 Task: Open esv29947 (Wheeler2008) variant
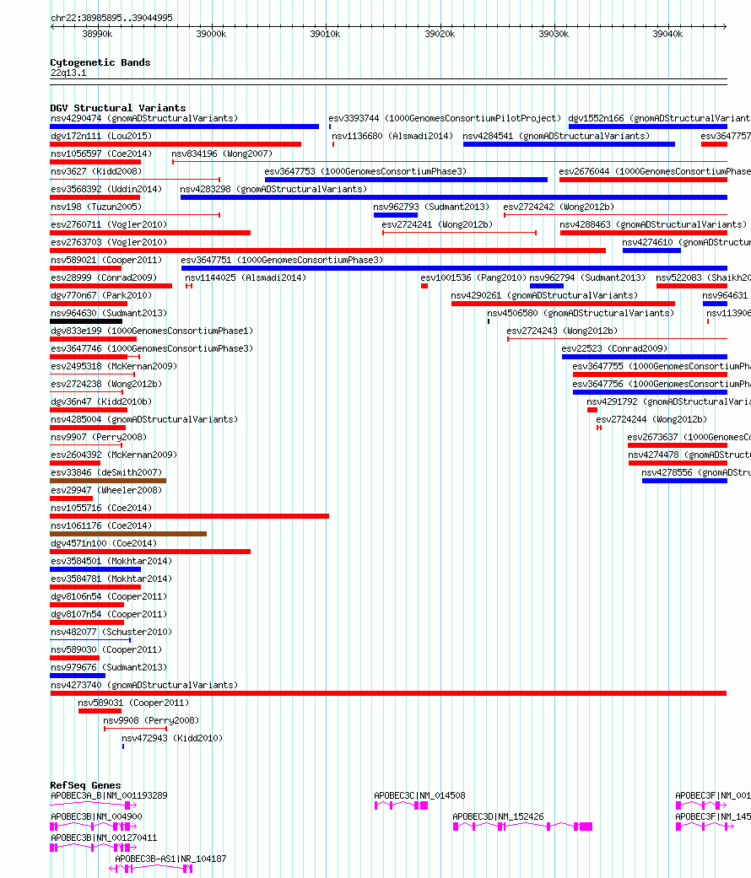tap(106, 491)
